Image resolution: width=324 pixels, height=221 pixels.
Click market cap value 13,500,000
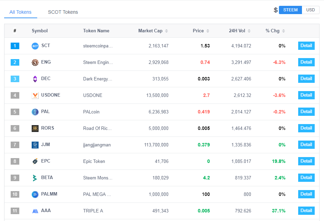[x=157, y=95]
